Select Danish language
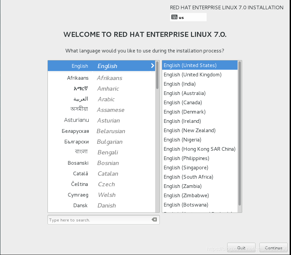Image resolution: width=291 pixels, height=255 pixels. [101, 206]
